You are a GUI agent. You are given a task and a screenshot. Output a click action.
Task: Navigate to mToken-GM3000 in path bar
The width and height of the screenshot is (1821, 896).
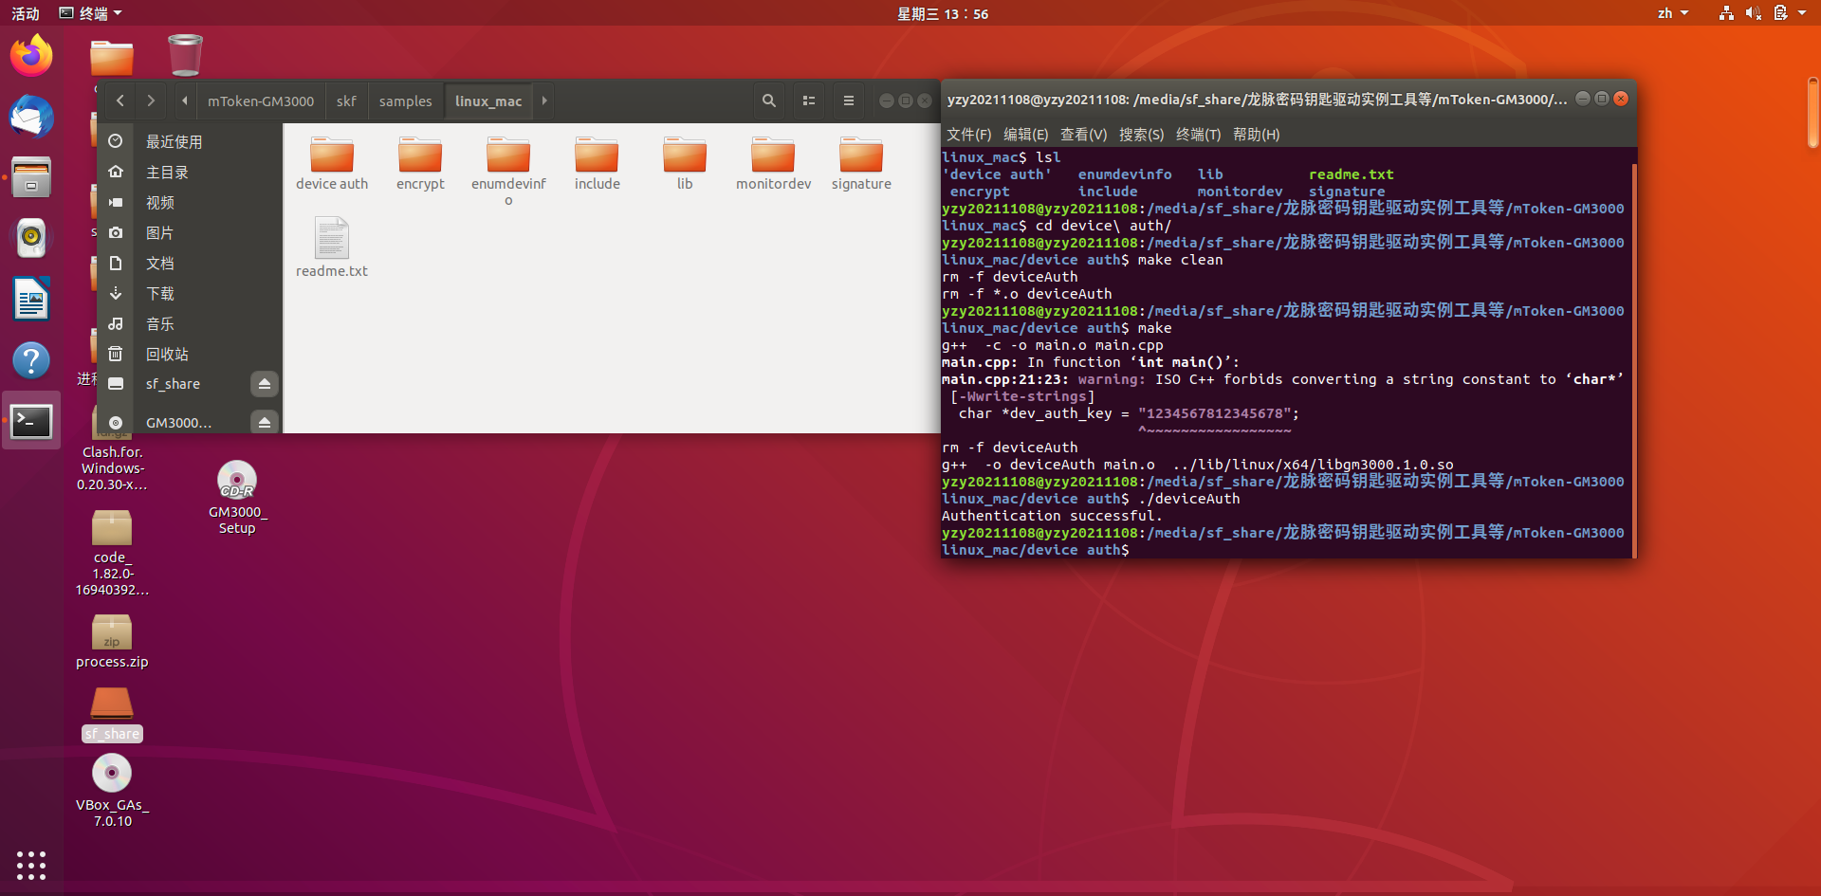(x=261, y=101)
